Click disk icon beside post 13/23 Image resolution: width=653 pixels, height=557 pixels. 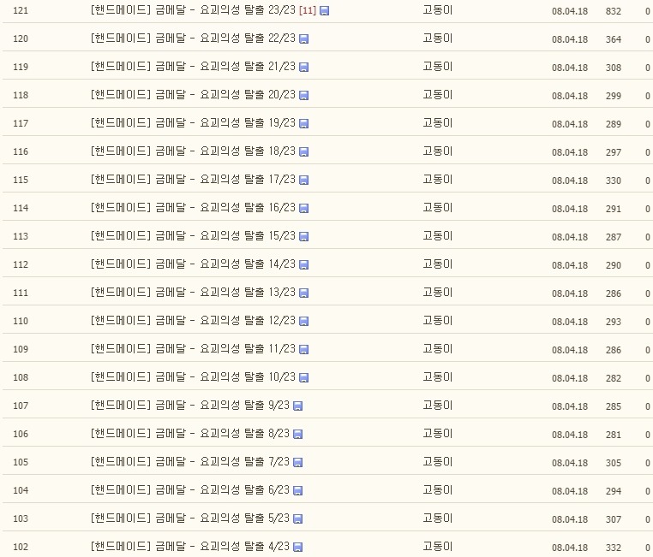(304, 293)
